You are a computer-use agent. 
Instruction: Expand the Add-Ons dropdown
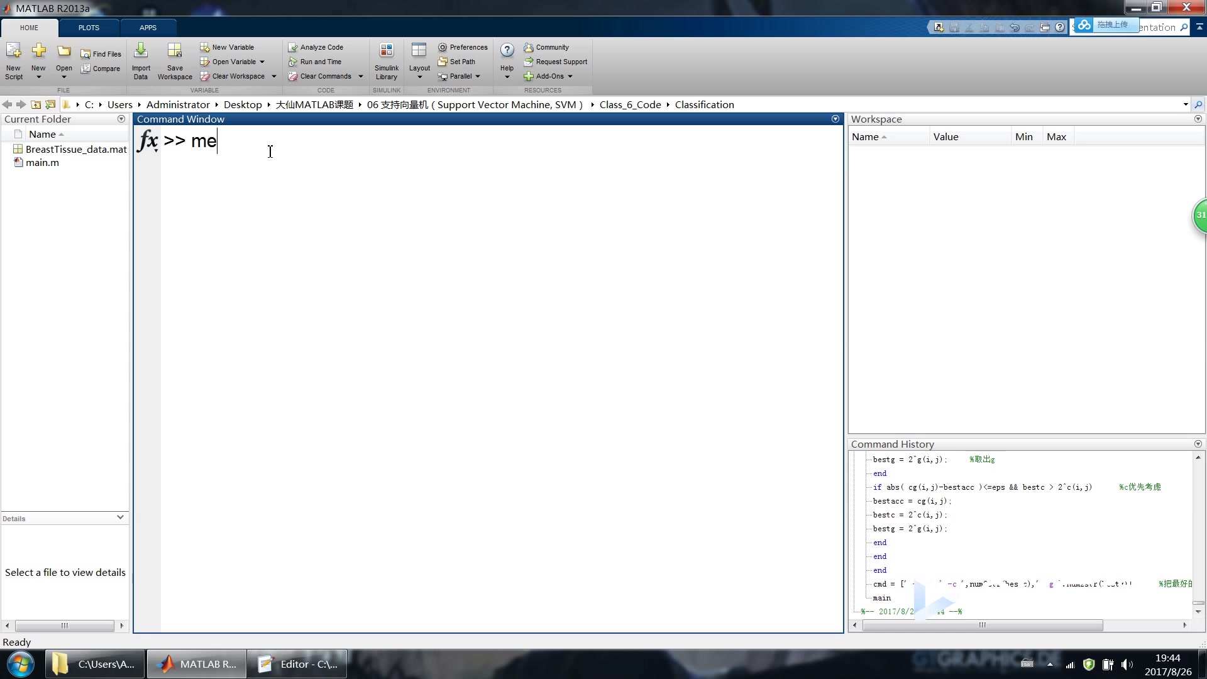(570, 77)
